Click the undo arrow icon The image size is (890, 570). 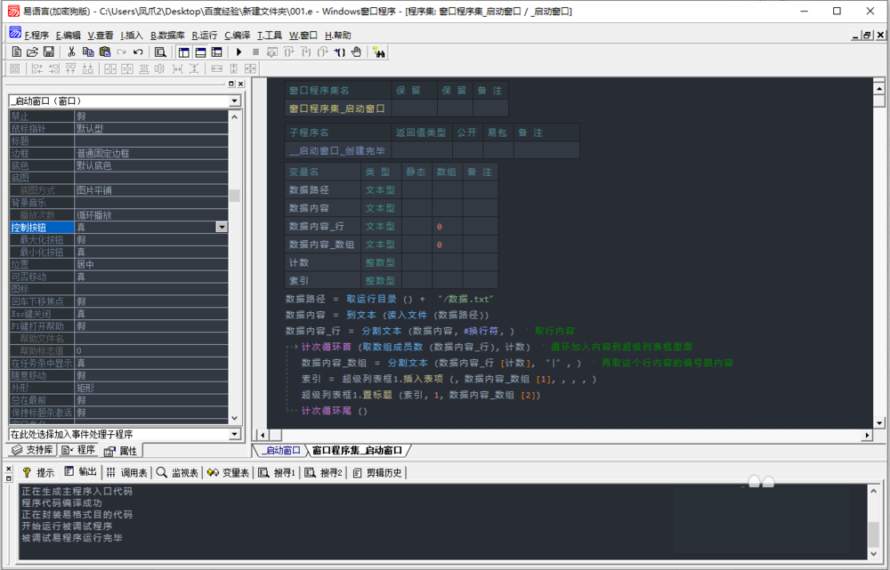(x=137, y=52)
